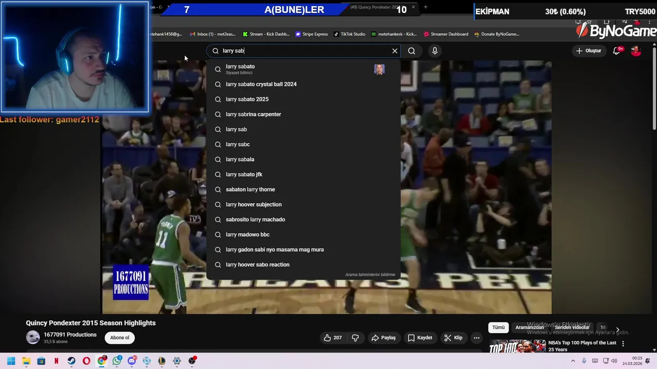Screen dimensions: 657x369
Task: Select the 'Aramanızdan' filter chip
Action: (x=529, y=327)
